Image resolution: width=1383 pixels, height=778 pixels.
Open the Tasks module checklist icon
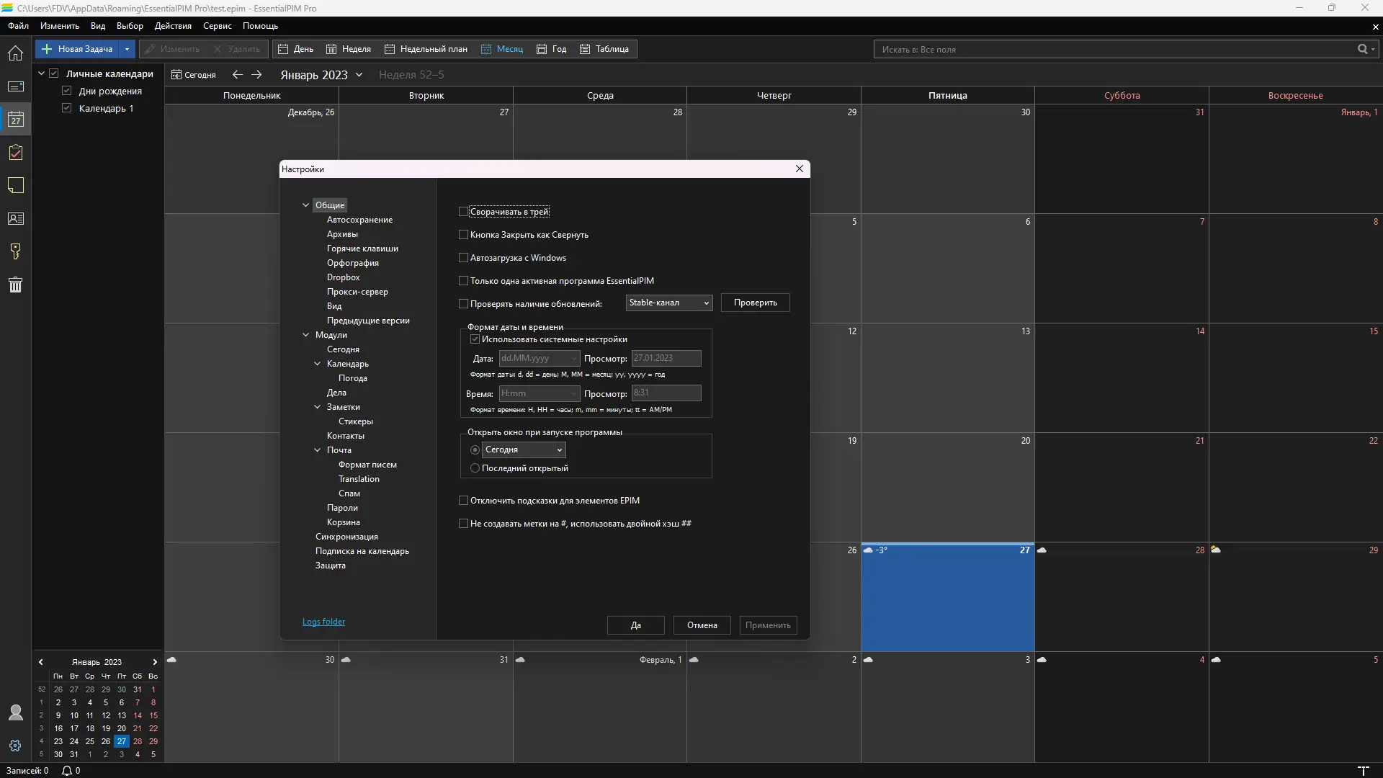pos(15,153)
